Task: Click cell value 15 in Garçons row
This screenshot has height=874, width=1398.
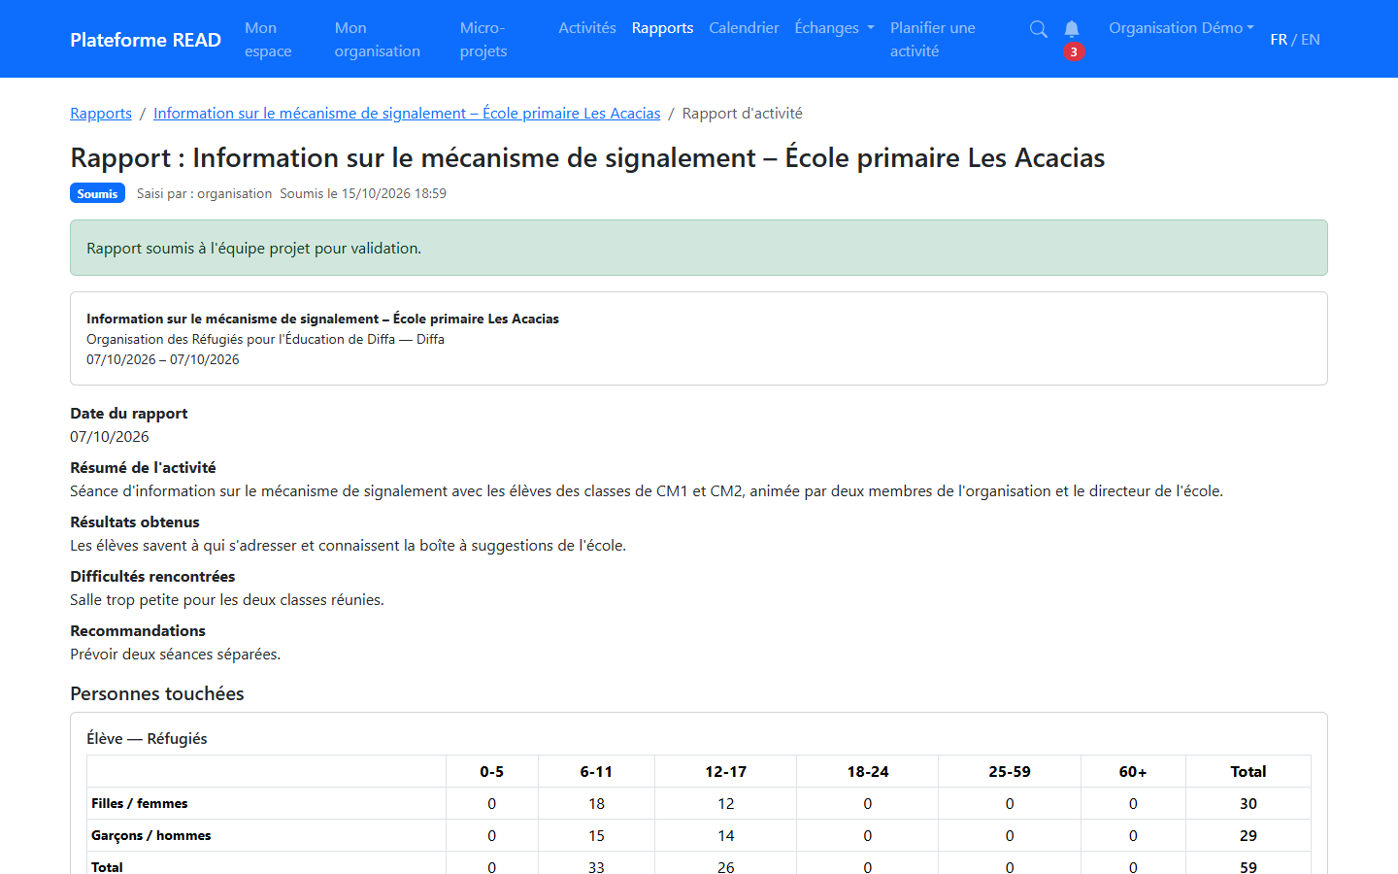Action: coord(596,836)
